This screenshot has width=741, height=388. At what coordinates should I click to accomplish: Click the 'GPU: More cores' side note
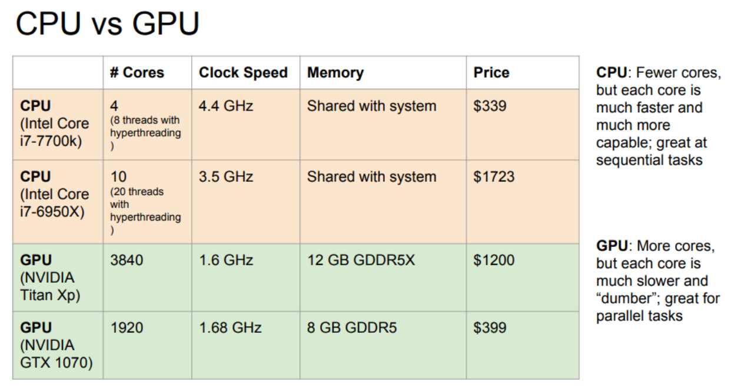(x=658, y=281)
